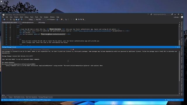
Task: Click the New Project toolbar icon
Action: tap(11, 20)
